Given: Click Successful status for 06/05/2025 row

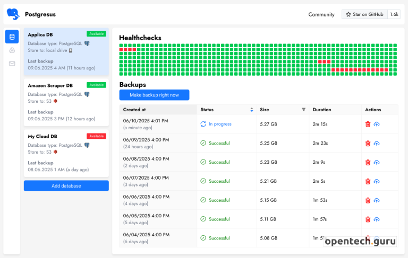Looking at the screenshot, I should 219,219.
